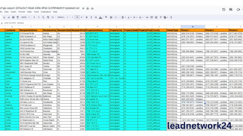Select the LastName header cell
Screen dimensions: 243x136
pos(12,30)
